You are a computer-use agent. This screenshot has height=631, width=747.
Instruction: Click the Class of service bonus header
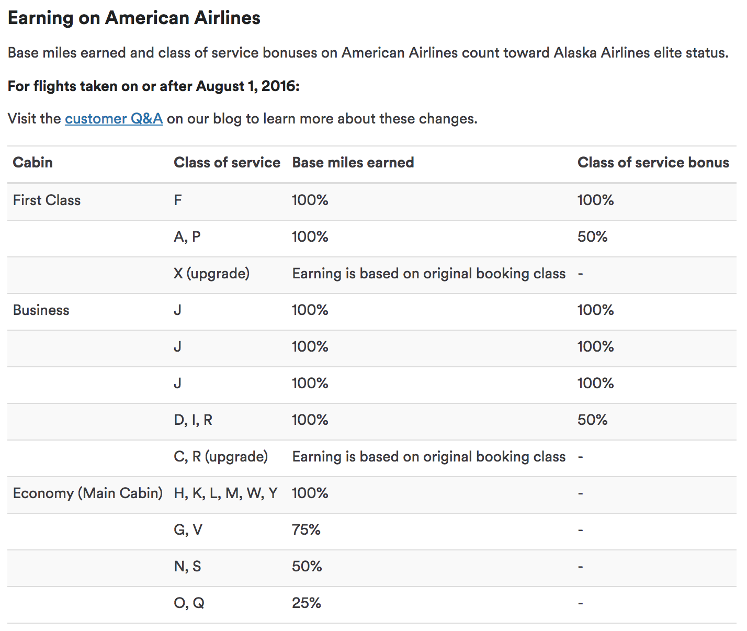coord(653,163)
